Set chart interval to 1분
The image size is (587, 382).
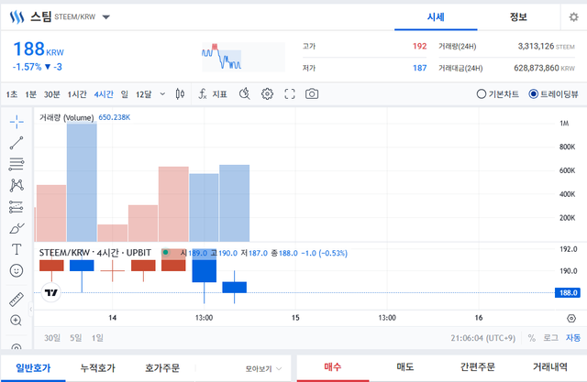pos(30,94)
